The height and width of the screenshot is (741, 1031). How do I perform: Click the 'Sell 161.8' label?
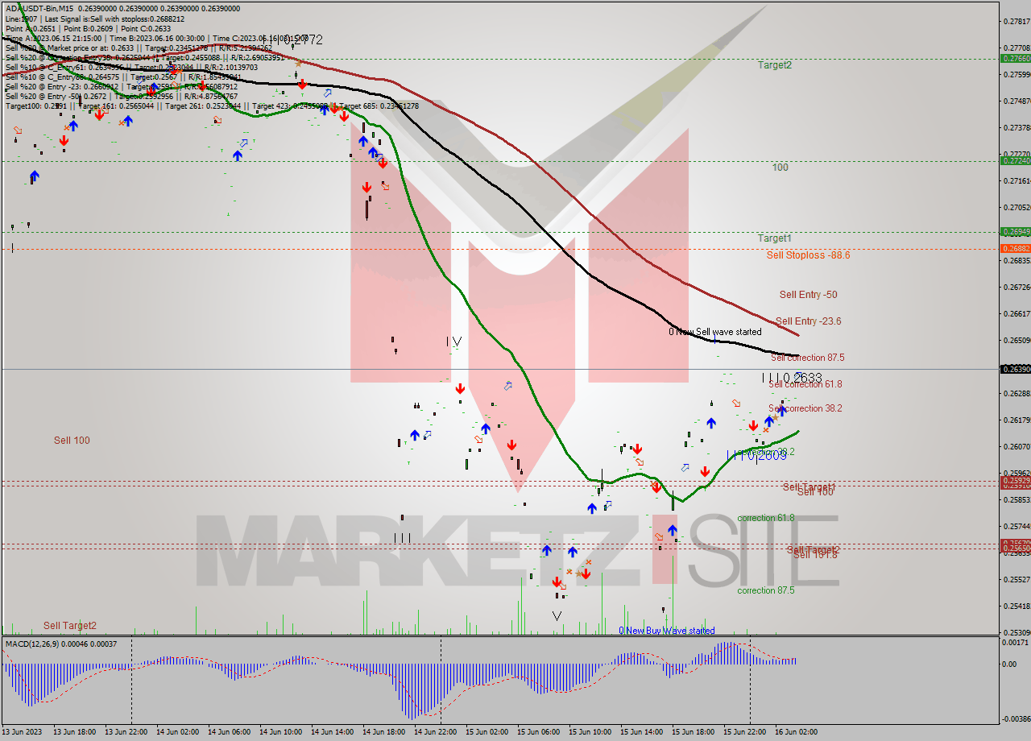point(815,555)
